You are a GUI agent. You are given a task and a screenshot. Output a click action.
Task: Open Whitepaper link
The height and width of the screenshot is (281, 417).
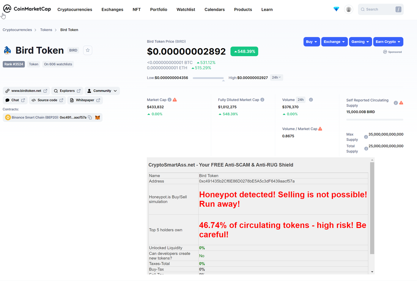pos(85,100)
